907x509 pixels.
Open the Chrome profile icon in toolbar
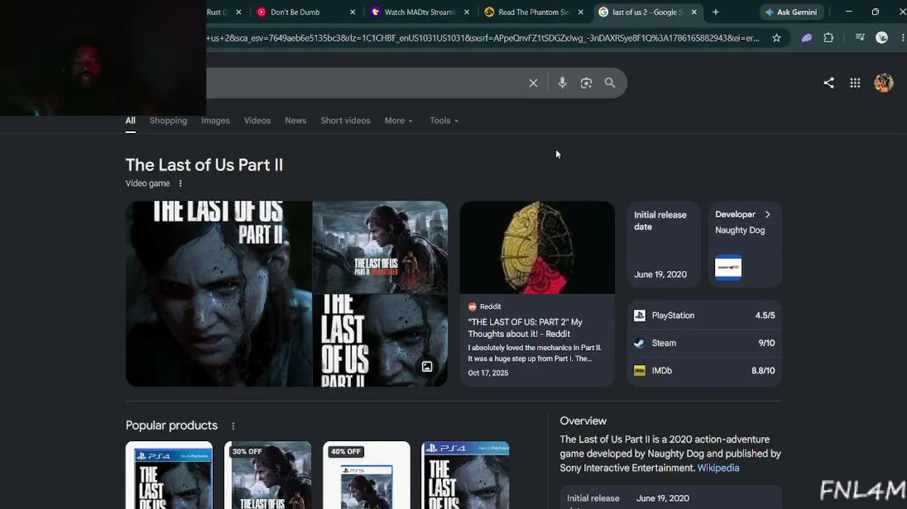882,38
